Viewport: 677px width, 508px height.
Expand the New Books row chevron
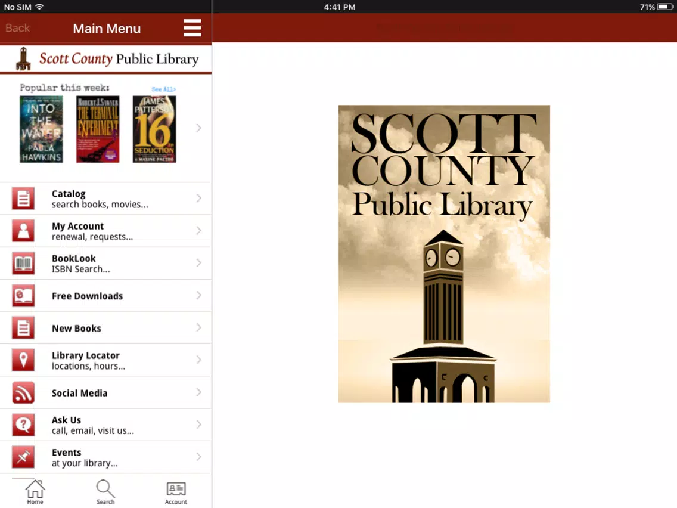198,327
